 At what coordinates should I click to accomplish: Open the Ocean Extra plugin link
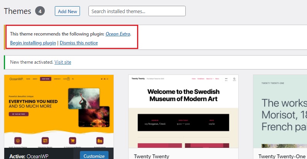tap(118, 34)
